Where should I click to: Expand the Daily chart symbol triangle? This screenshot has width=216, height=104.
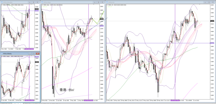click(x=42, y=5)
